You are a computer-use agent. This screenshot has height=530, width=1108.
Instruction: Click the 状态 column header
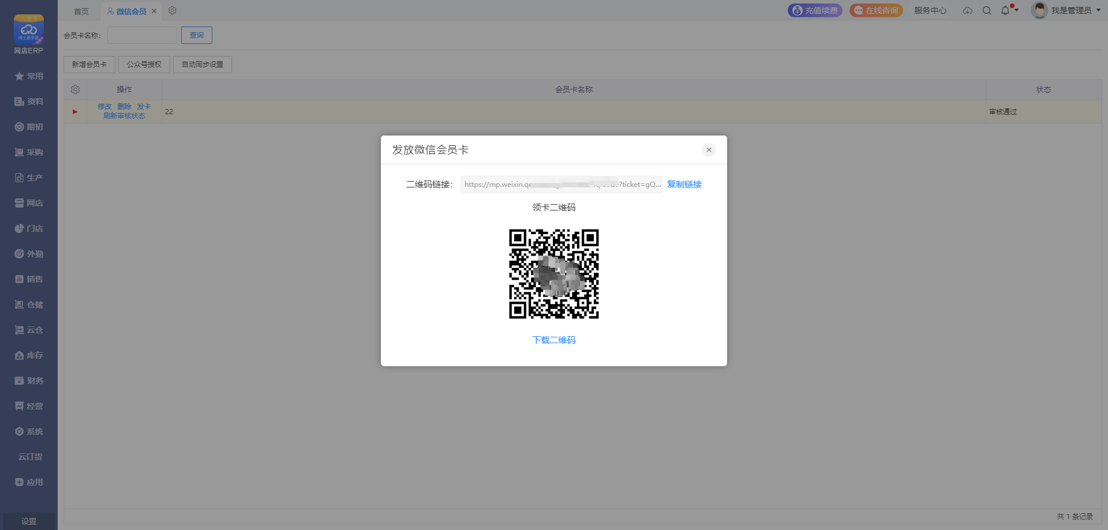coord(1043,89)
